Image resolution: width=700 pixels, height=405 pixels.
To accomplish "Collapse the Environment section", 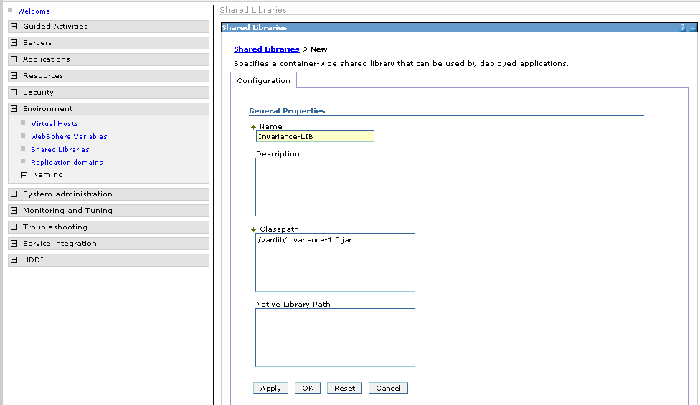I will 14,109.
